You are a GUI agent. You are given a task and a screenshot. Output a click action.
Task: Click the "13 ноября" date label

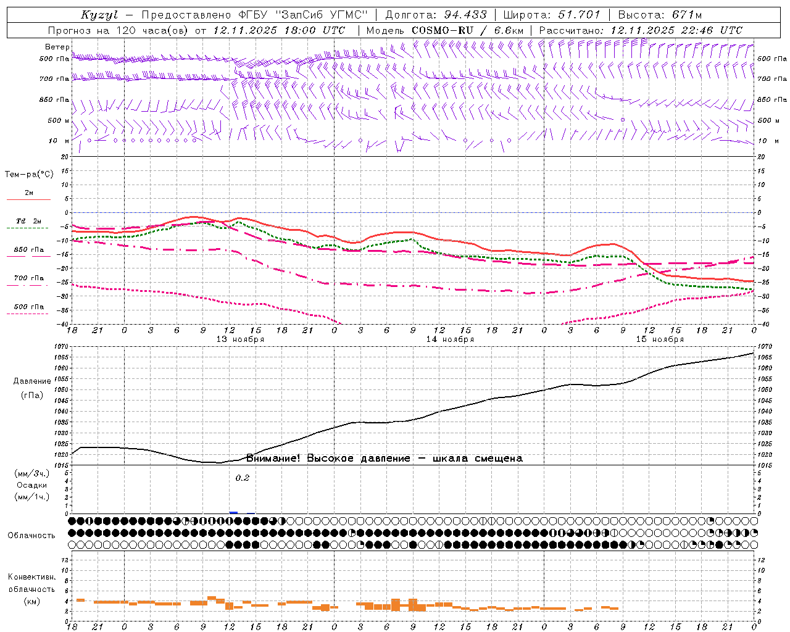pos(240,339)
